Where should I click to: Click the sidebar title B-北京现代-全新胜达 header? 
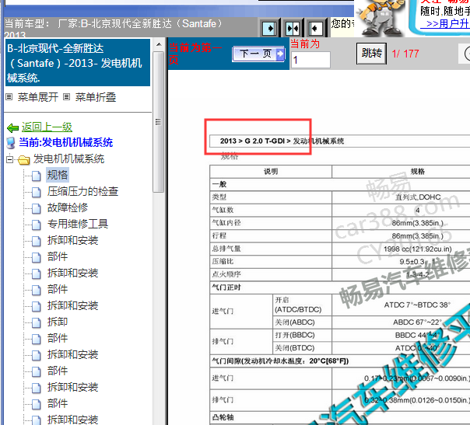78,63
